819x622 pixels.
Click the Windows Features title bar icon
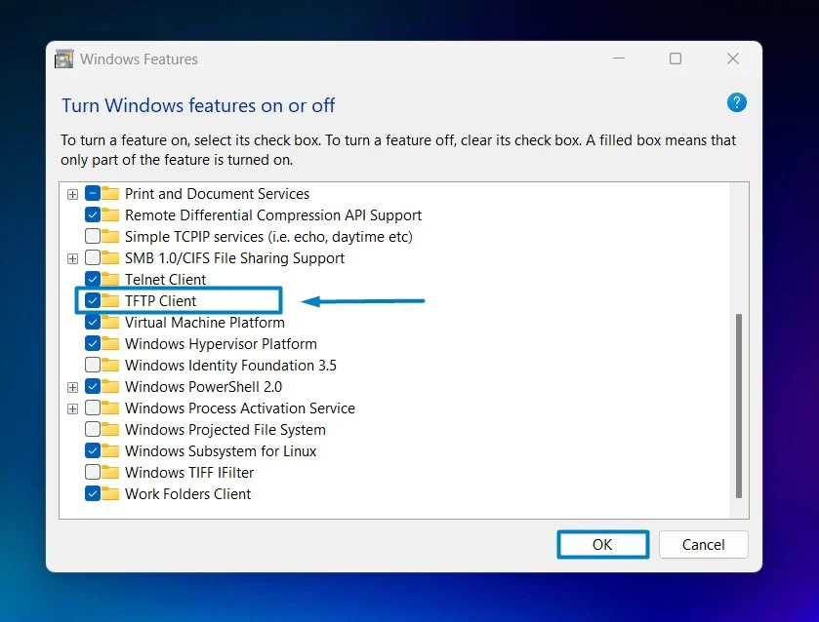tap(63, 58)
